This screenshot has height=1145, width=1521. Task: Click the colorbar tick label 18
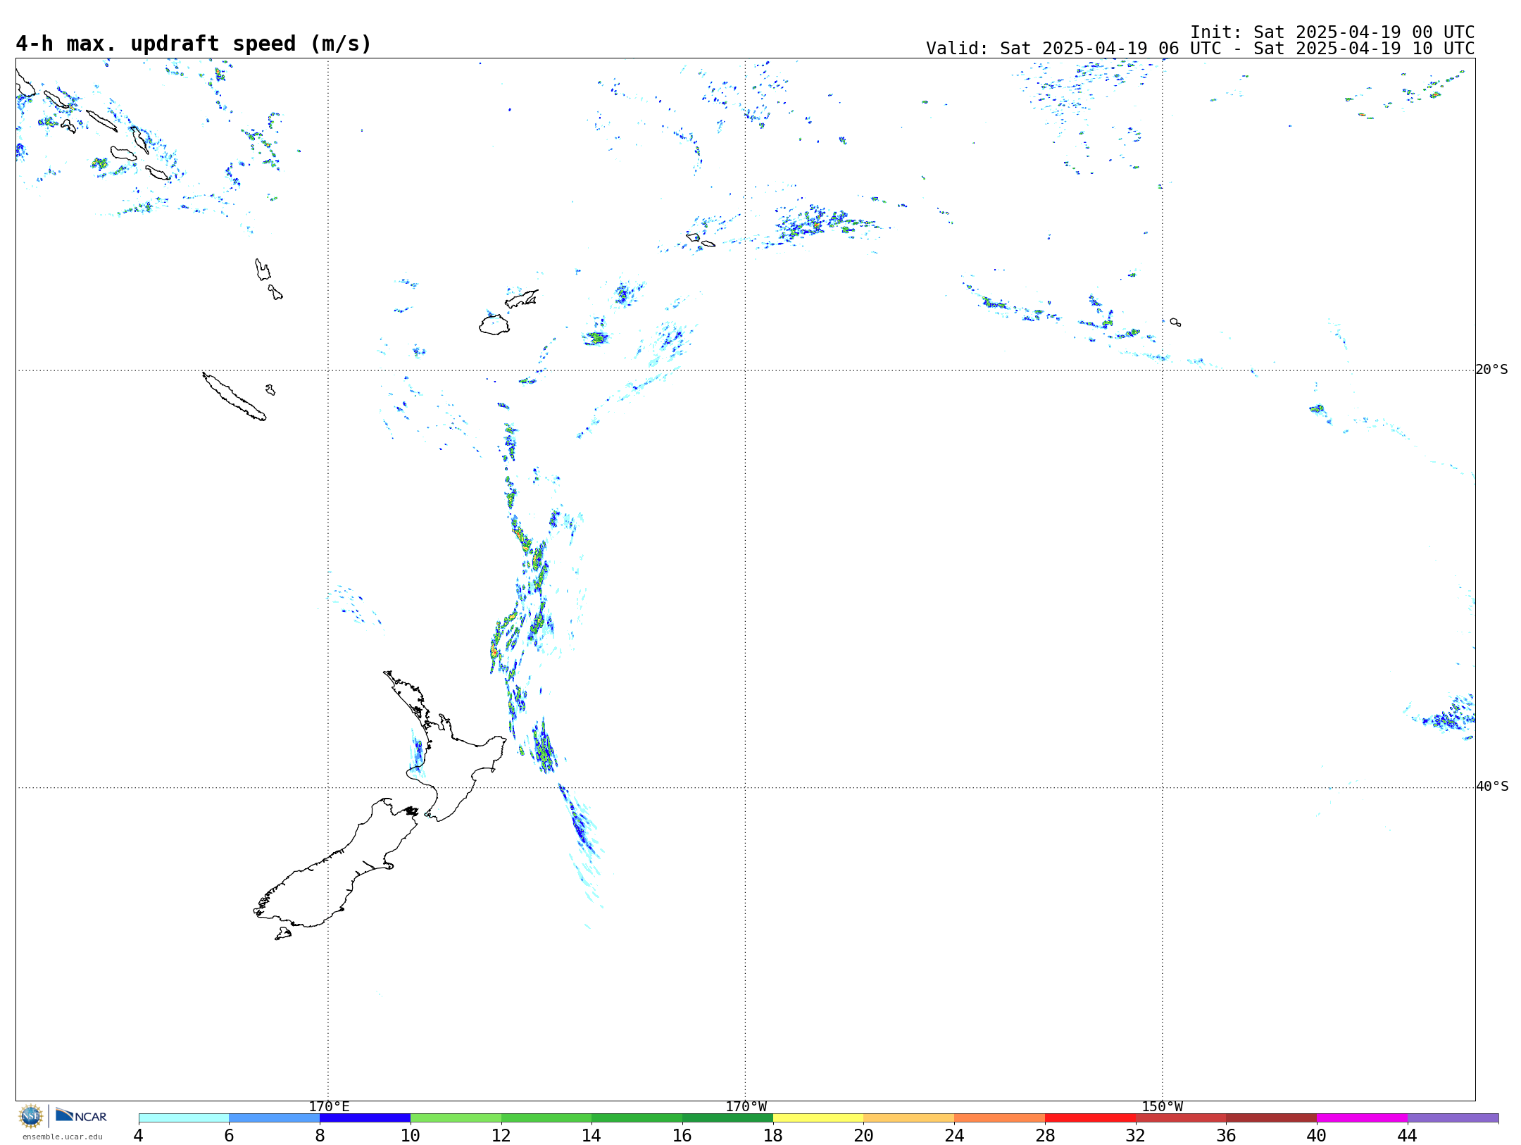point(773,1135)
